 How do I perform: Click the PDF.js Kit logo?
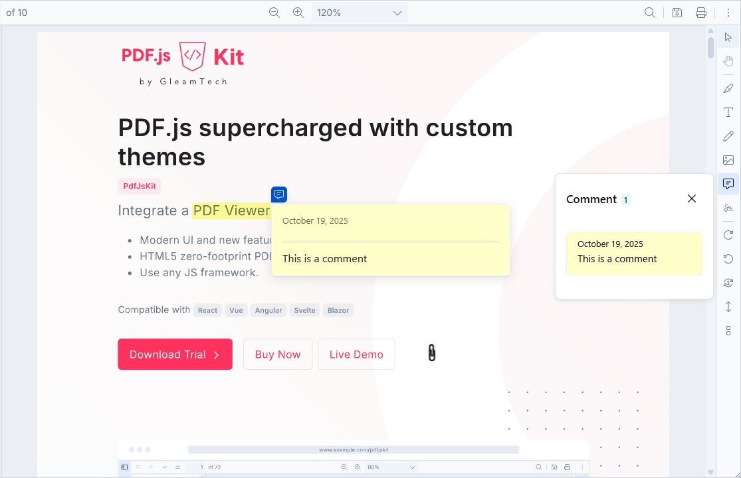(x=182, y=64)
